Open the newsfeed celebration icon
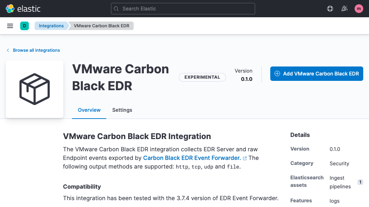This screenshot has width=369, height=207. click(x=344, y=9)
